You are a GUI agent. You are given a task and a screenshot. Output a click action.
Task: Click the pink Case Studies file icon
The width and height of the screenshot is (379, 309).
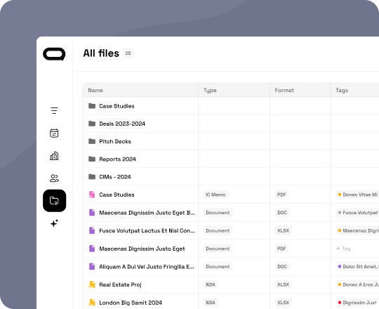tap(92, 195)
